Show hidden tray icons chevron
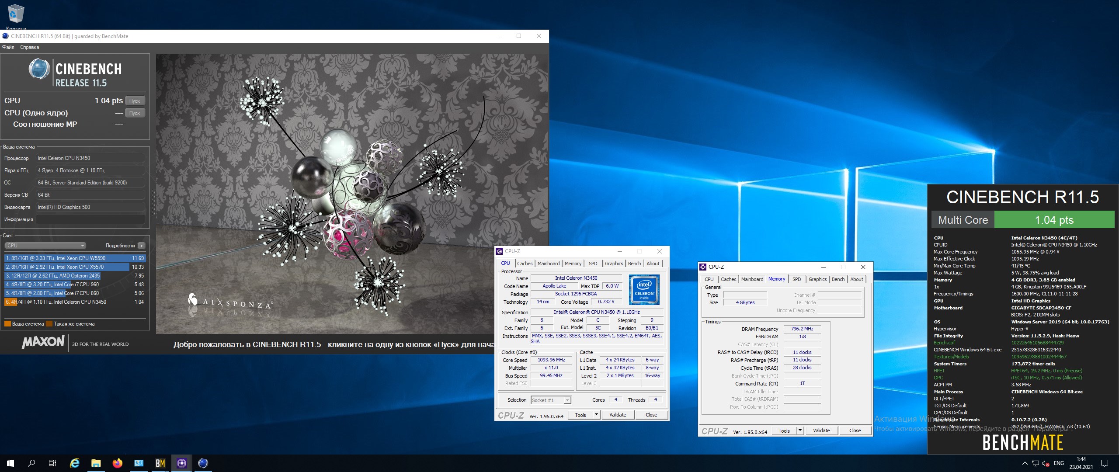 (x=1025, y=463)
